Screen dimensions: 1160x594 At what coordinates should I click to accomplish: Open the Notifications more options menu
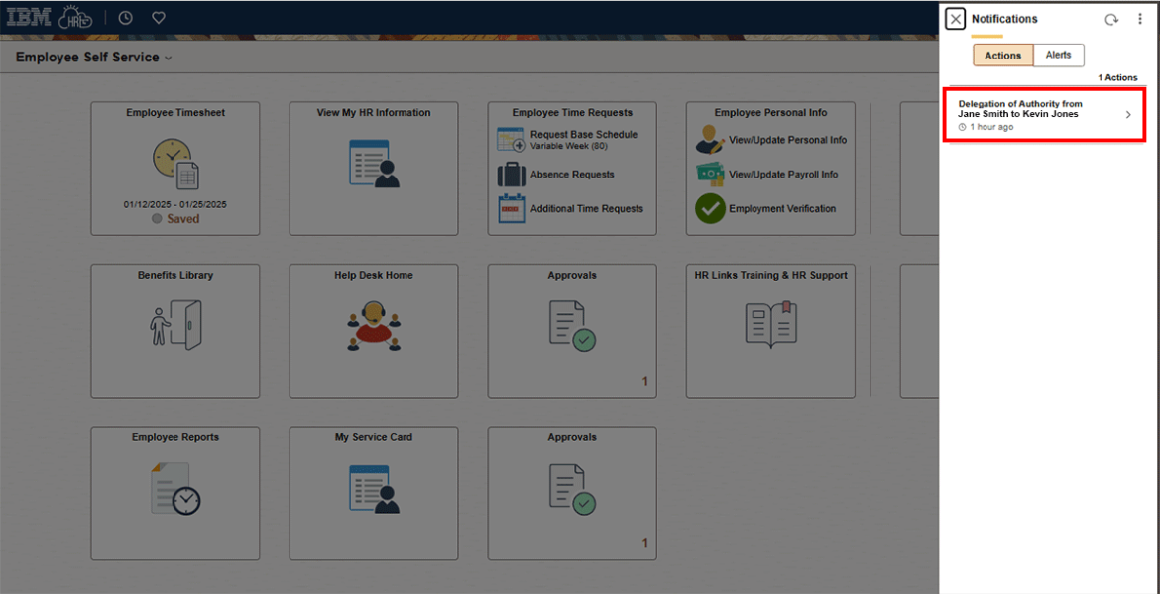point(1139,19)
